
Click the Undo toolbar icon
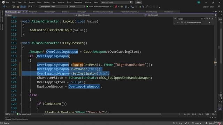pyautogui.click(x=29, y=7)
